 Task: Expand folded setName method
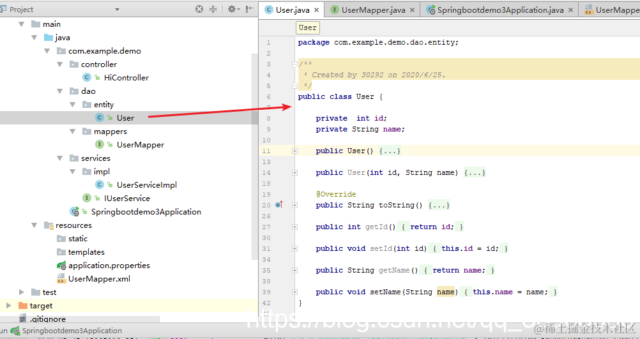pyautogui.click(x=294, y=292)
